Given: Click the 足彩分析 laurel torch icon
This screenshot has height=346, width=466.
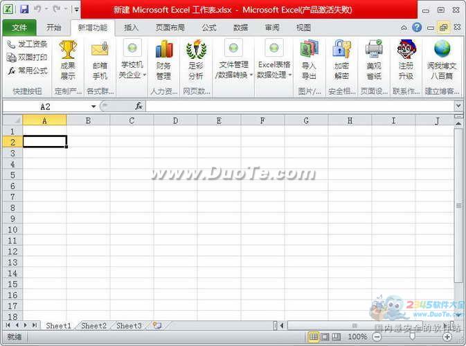Looking at the screenshot, I should [196, 50].
